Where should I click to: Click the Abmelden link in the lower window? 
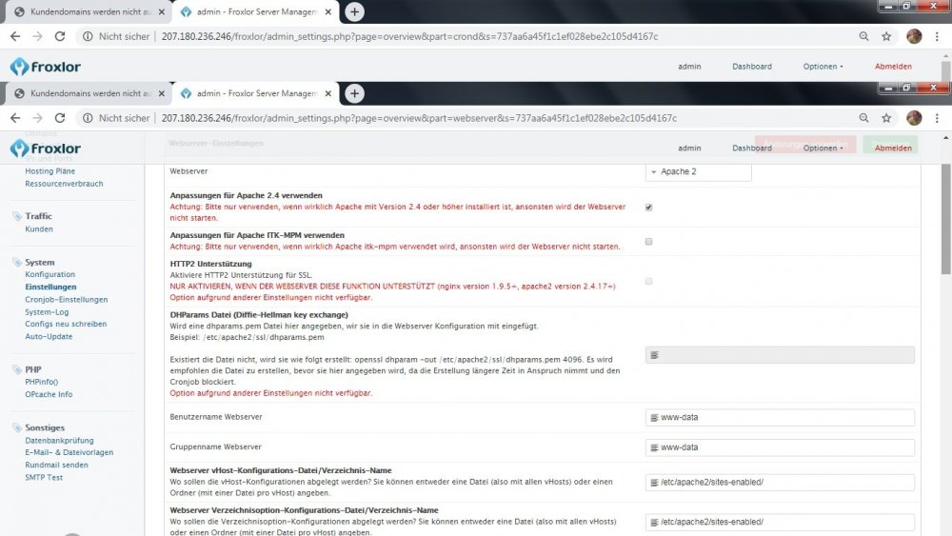pos(893,149)
